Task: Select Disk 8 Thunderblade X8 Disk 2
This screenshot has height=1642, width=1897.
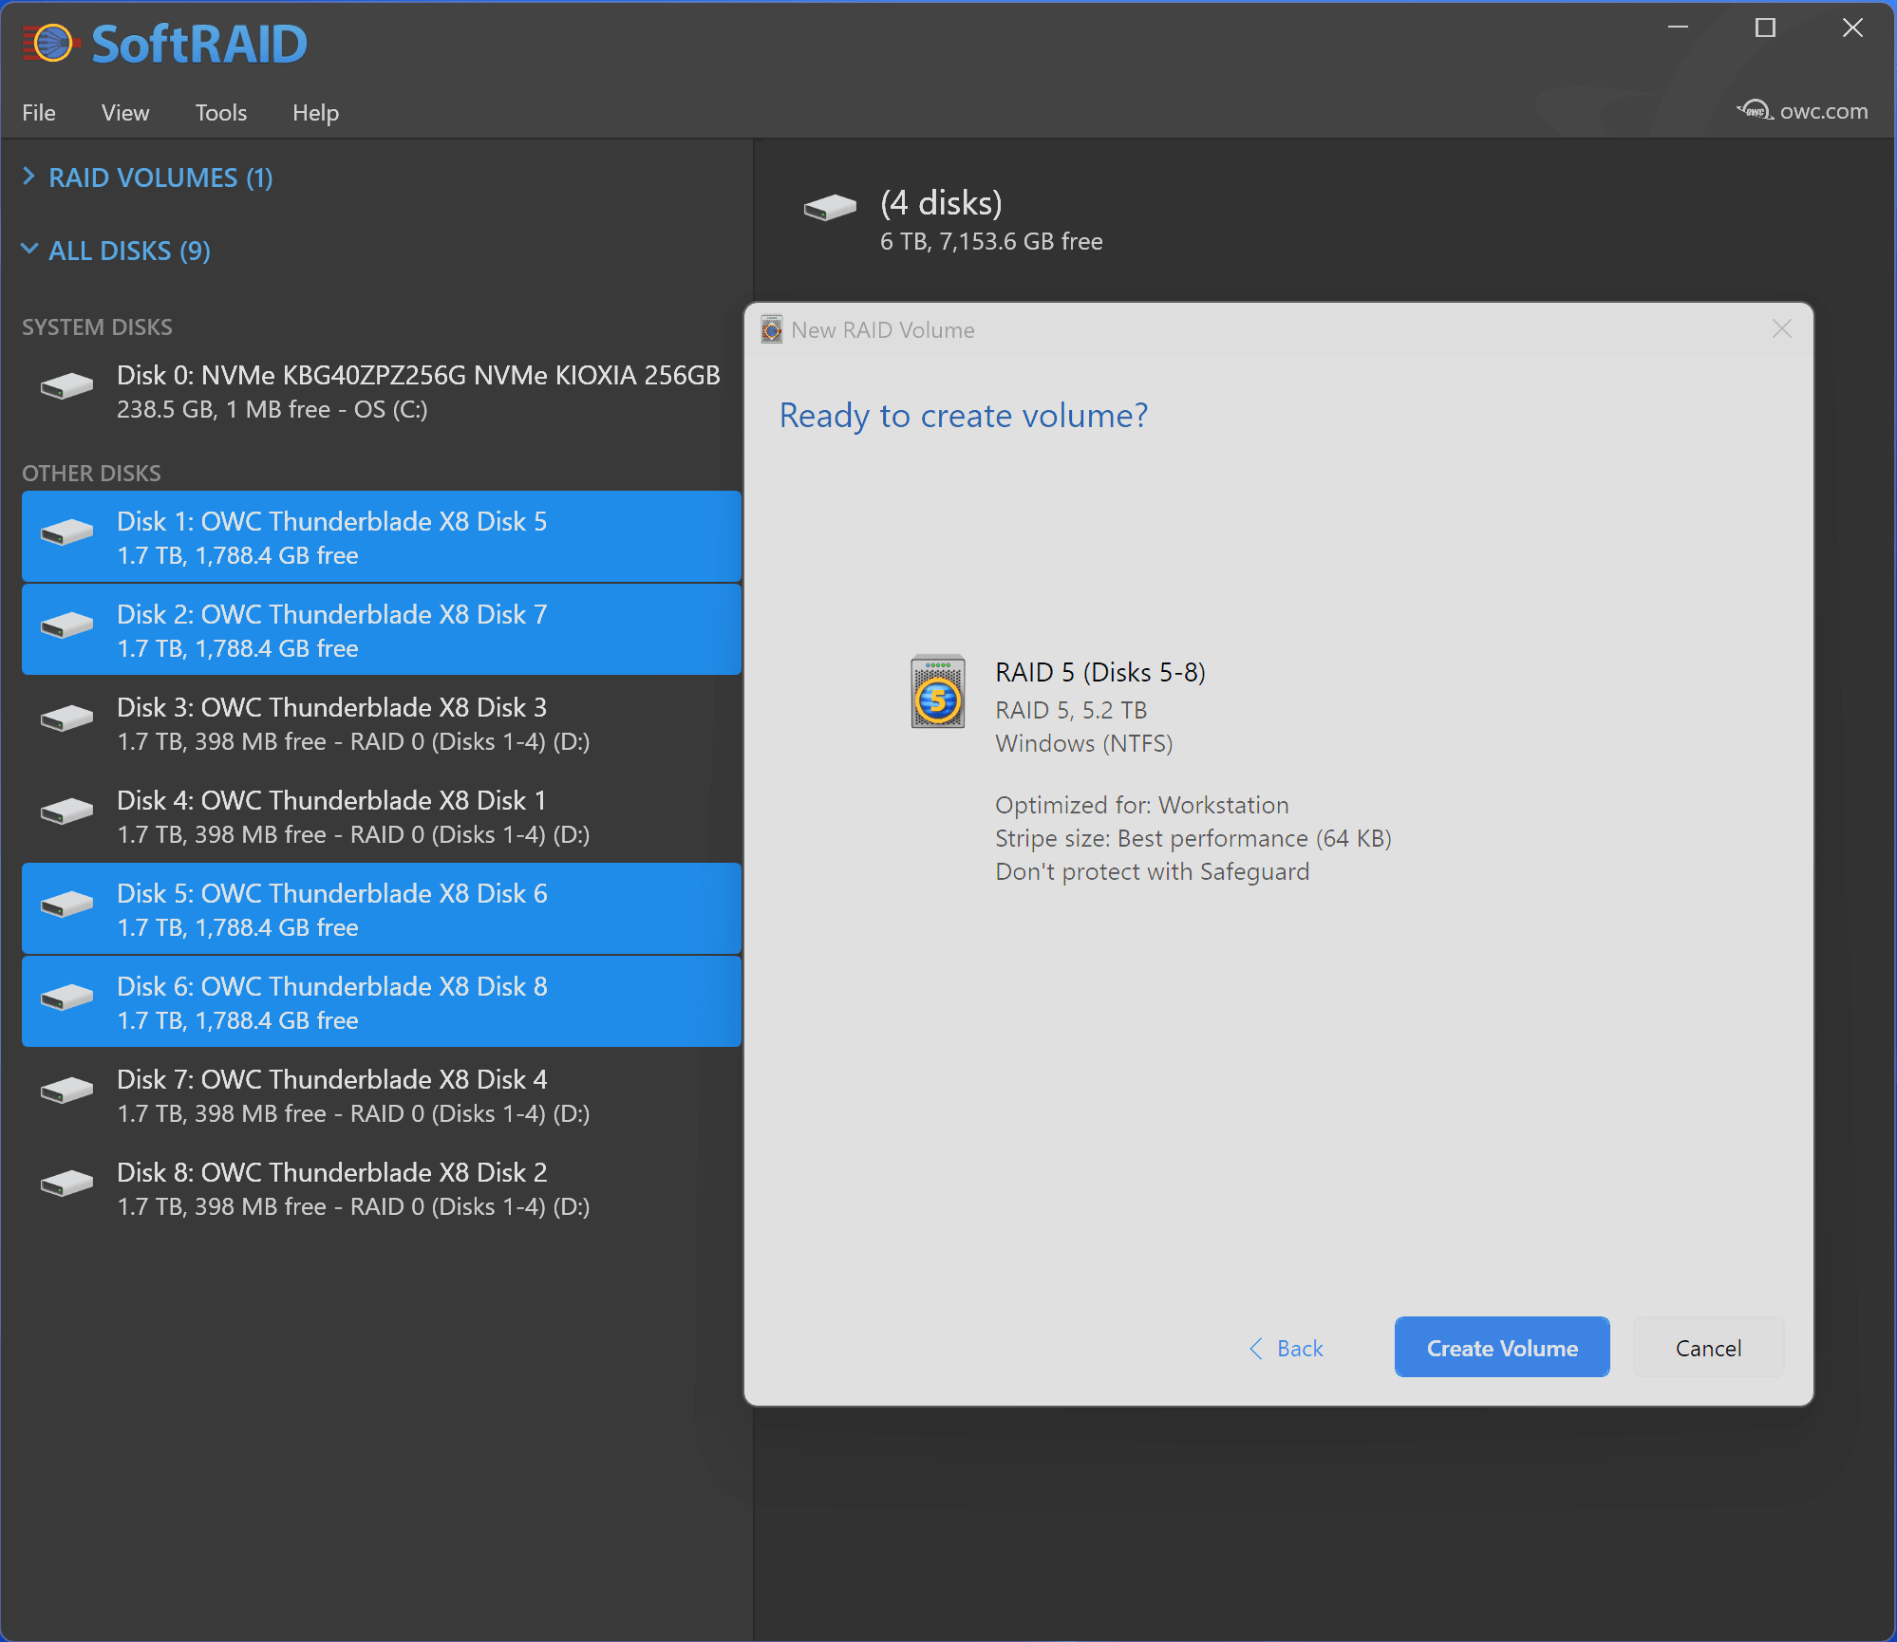Action: click(381, 1188)
